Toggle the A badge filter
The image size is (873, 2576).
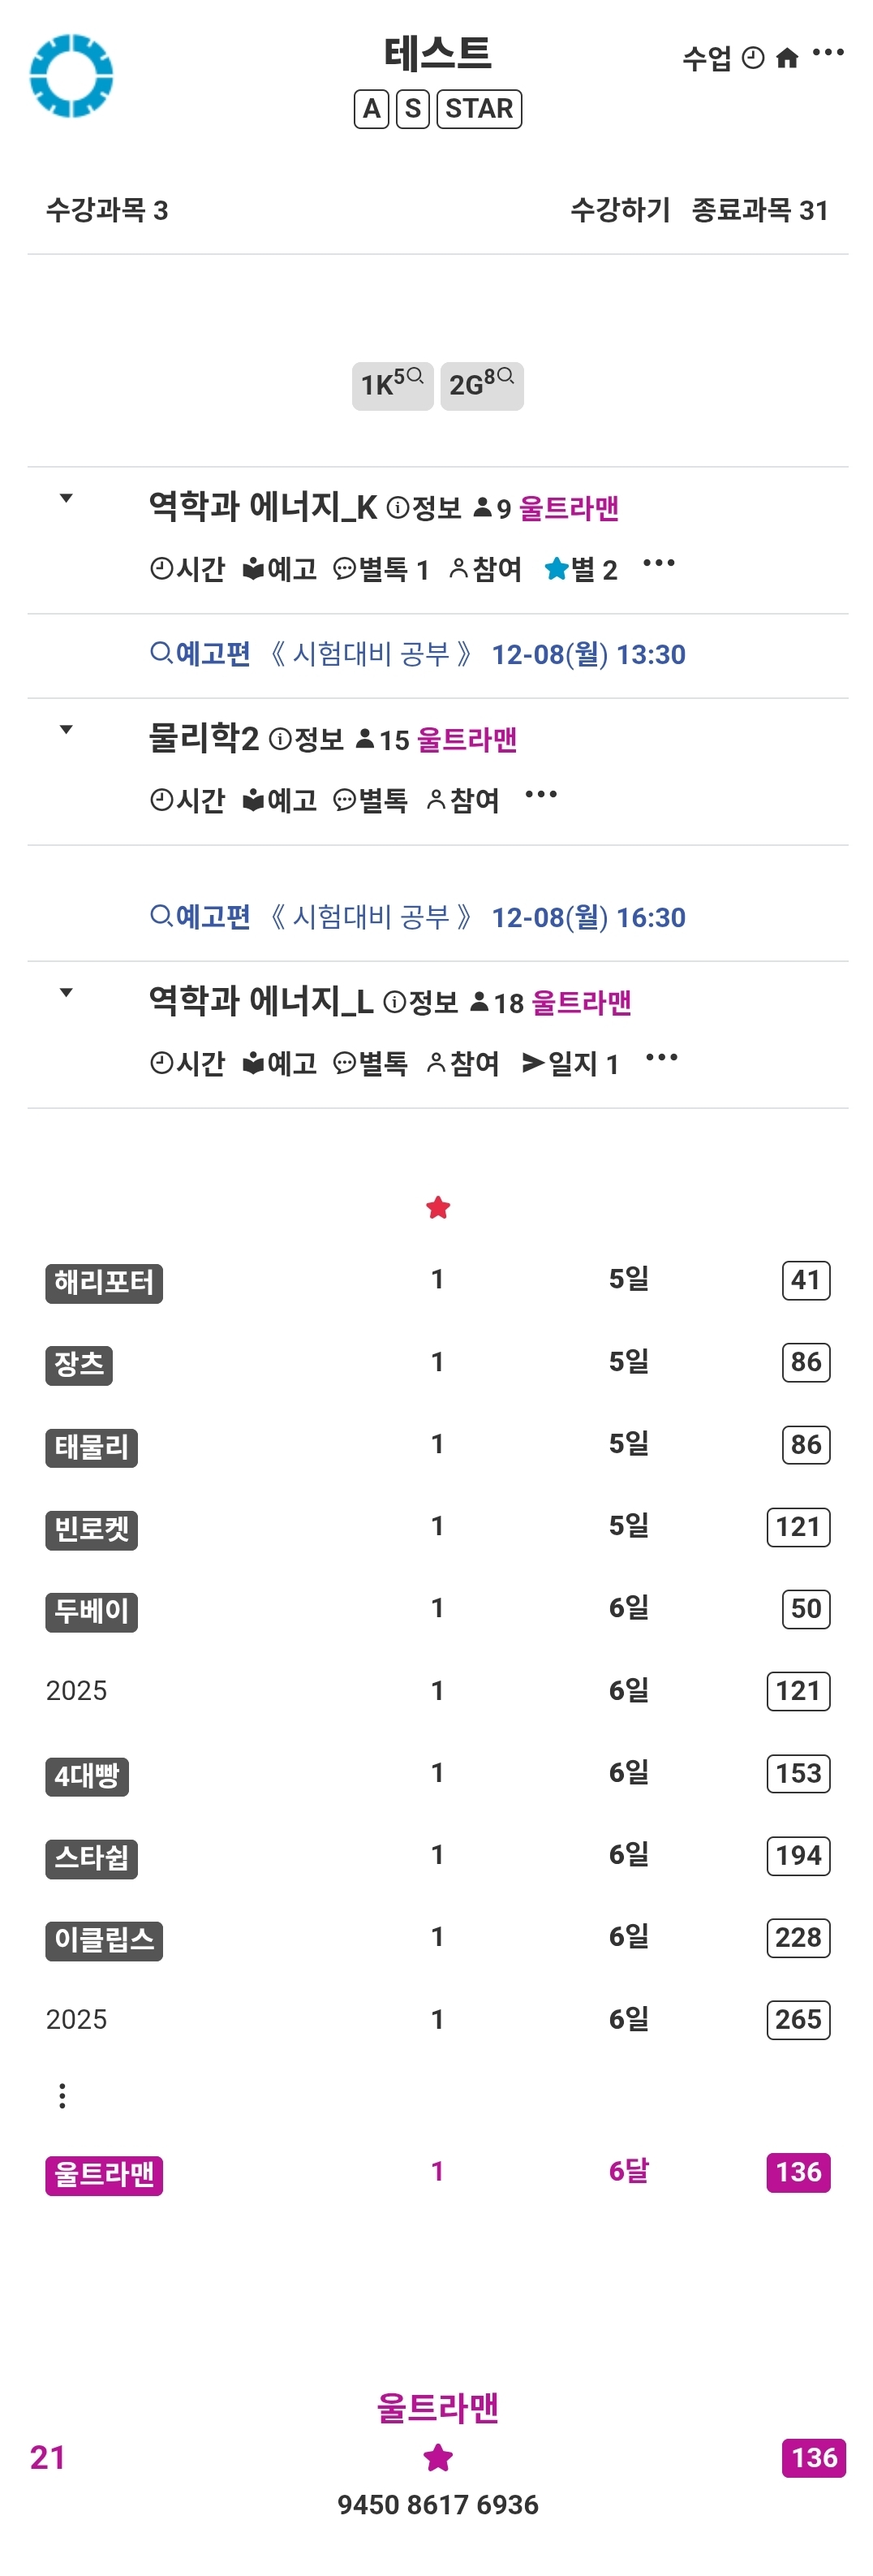pyautogui.click(x=372, y=109)
